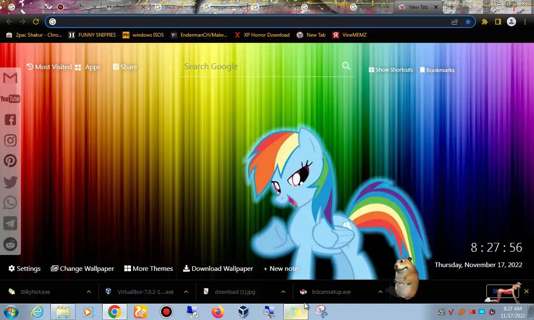Toggle the Chrome side panel icon
534x320 pixels.
click(x=498, y=22)
